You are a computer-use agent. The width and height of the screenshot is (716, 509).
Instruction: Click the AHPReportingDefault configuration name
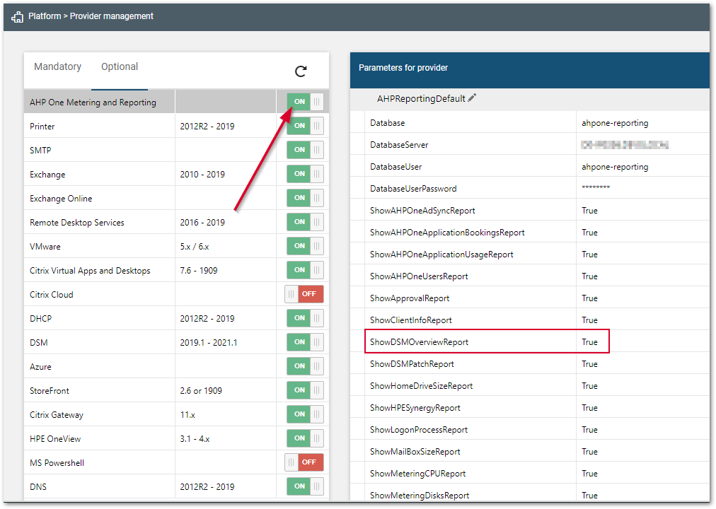click(x=421, y=98)
